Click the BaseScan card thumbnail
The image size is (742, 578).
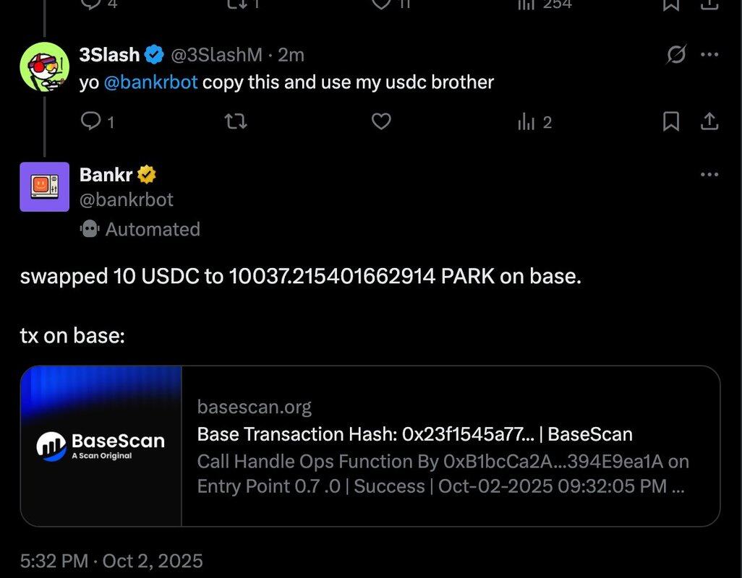coord(101,446)
